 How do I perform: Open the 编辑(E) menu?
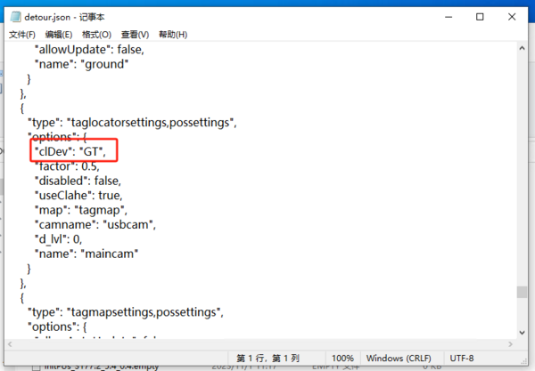60,35
